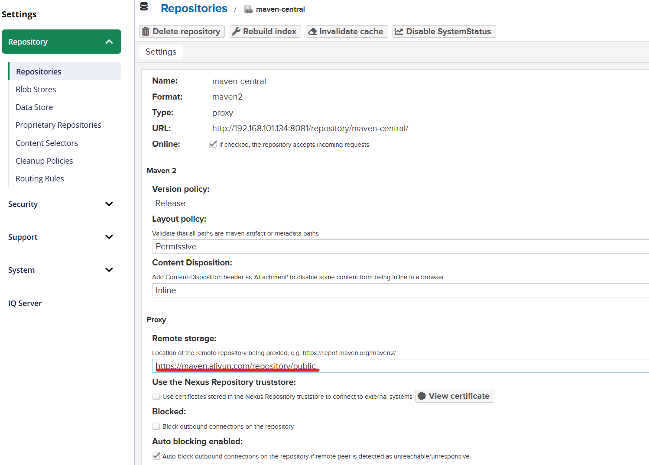This screenshot has height=465, width=649.
Task: Follow the Repositories breadcrumb link
Action: 194,8
